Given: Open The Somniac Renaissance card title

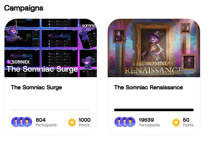Looking at the screenshot, I should point(148,87).
